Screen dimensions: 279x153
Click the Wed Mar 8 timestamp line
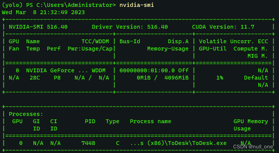click(43, 12)
